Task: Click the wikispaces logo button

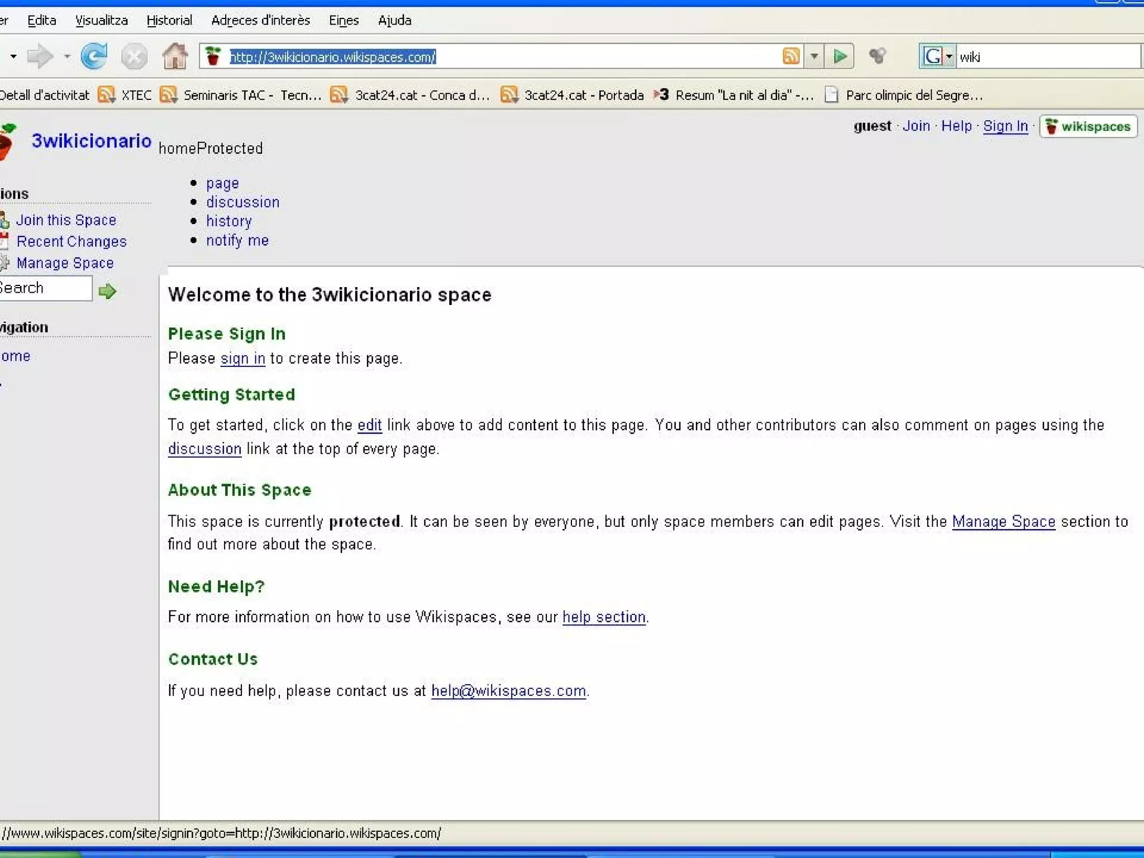Action: click(1088, 127)
